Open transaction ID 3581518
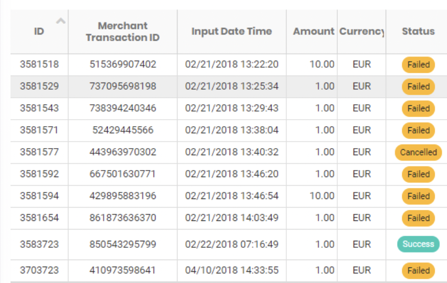Image resolution: width=447 pixels, height=283 pixels. pos(39,64)
